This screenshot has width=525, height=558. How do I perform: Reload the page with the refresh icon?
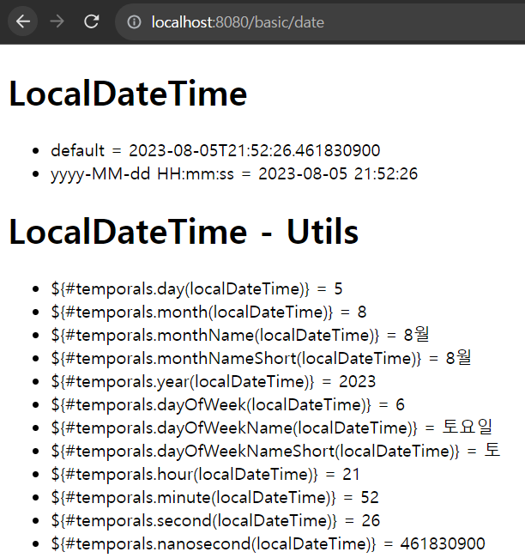tap(92, 21)
